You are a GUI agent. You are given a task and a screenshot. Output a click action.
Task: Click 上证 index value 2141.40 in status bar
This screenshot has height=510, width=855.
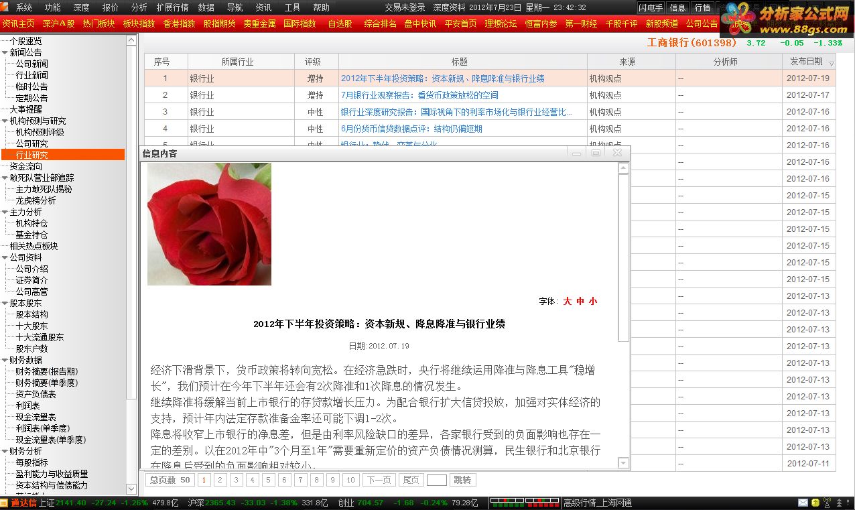click(71, 503)
